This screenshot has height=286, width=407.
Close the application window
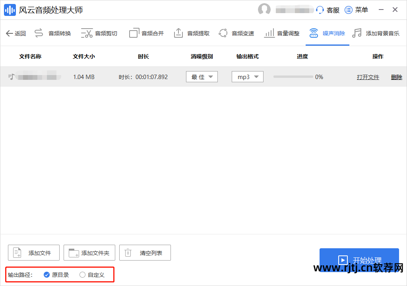(x=395, y=10)
